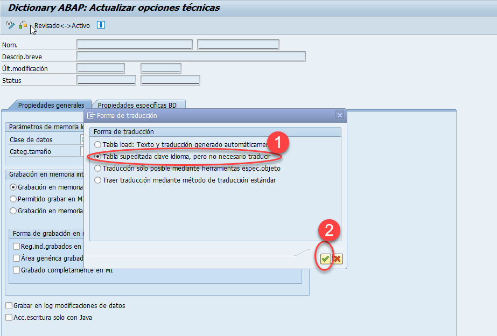Screen dimensions: 497x336
Task: Open the information icon in the toolbar
Action: tap(101, 25)
